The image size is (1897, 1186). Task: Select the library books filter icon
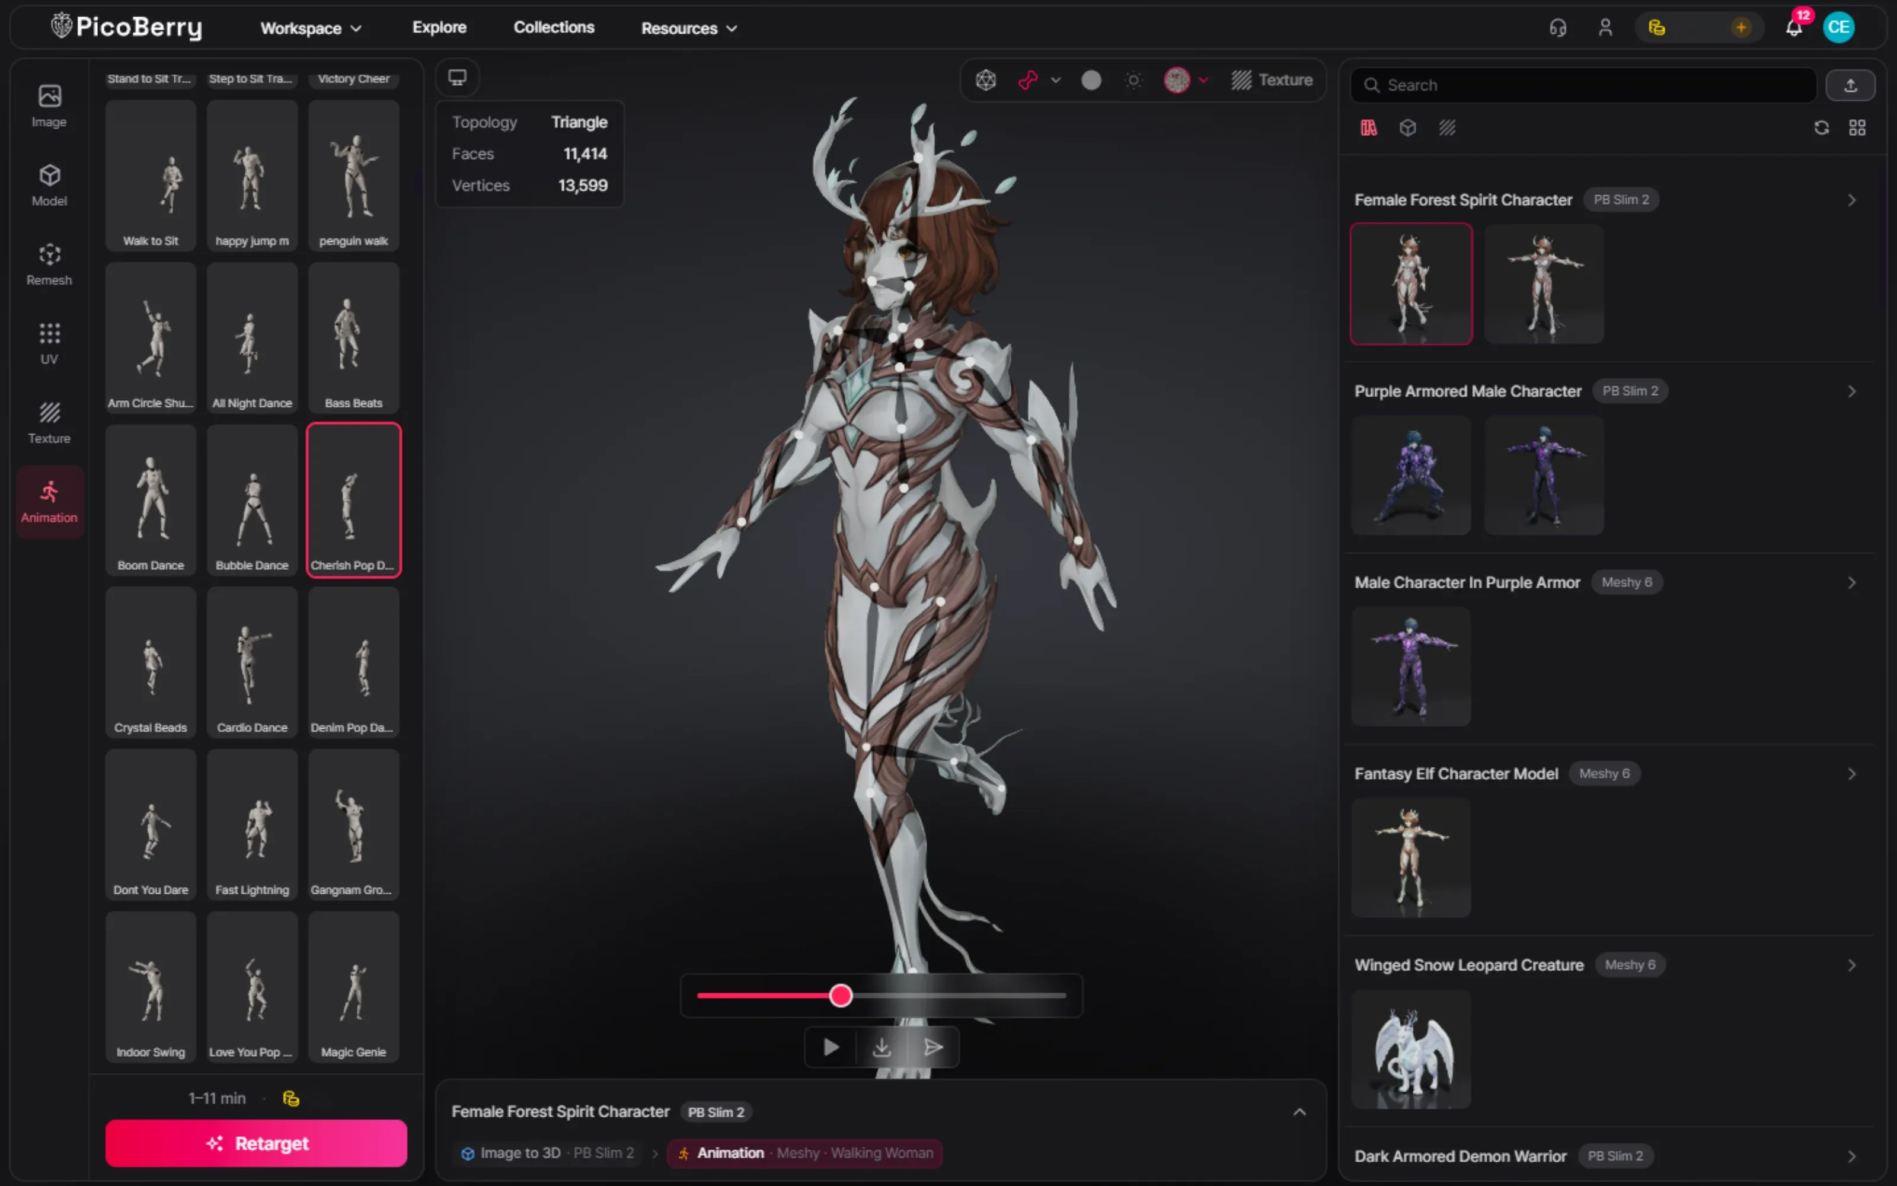(x=1369, y=128)
